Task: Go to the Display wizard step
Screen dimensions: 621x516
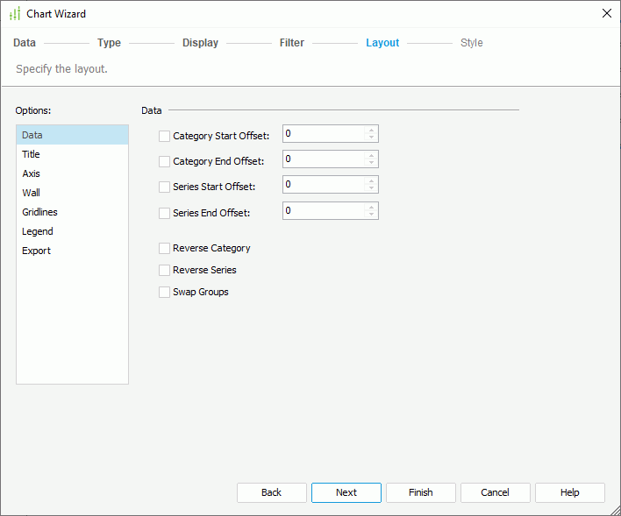Action: tap(200, 43)
